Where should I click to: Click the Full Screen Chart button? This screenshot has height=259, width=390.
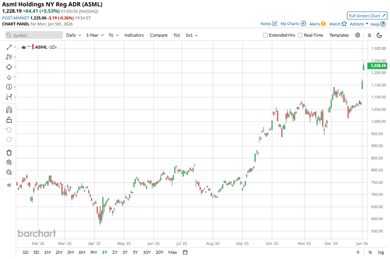[367, 16]
